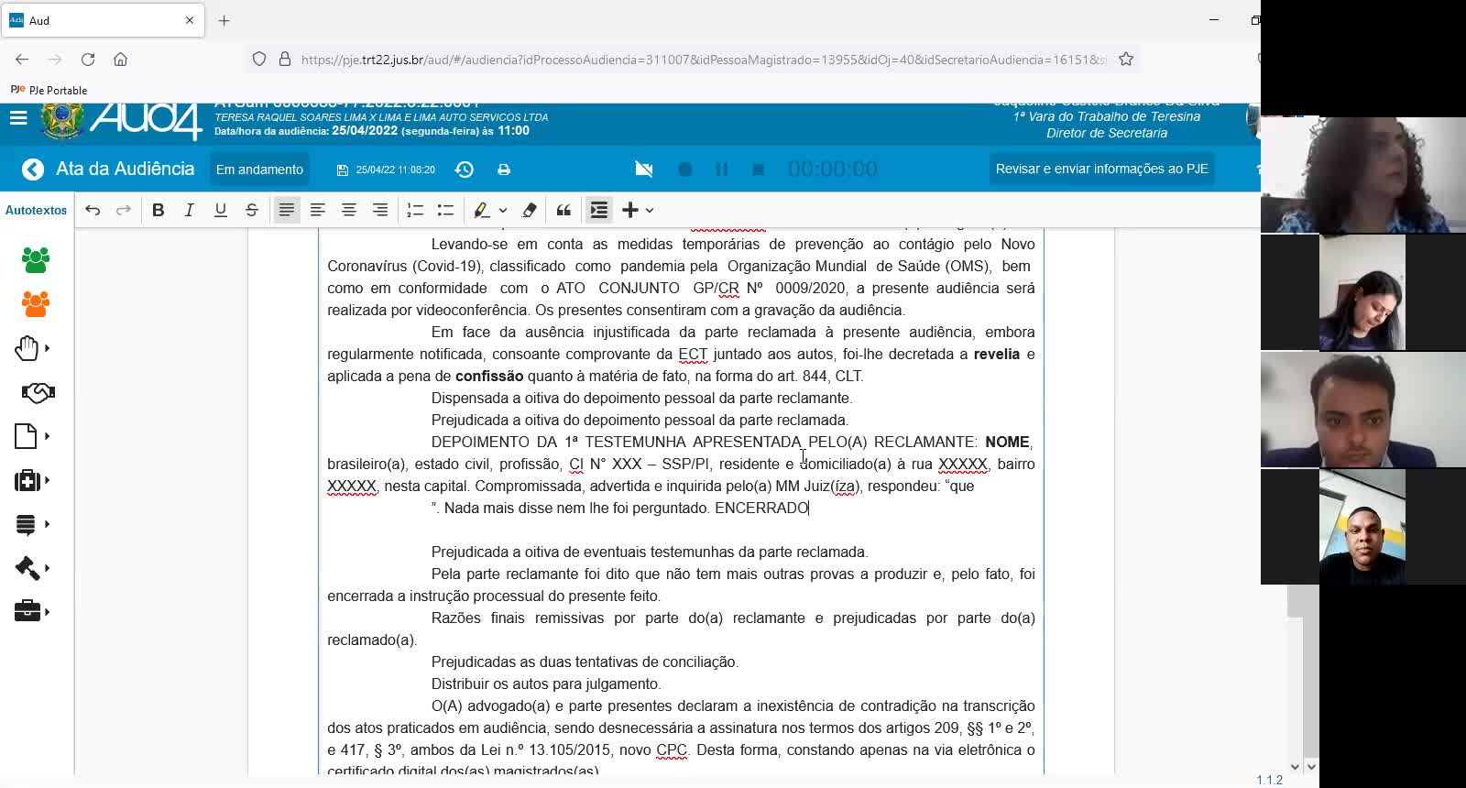Toggle left text alignment
This screenshot has height=788, width=1466.
click(x=318, y=210)
